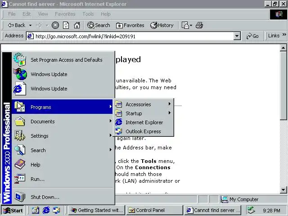Click the Windows Update item with IE page icon

pos(63,89)
